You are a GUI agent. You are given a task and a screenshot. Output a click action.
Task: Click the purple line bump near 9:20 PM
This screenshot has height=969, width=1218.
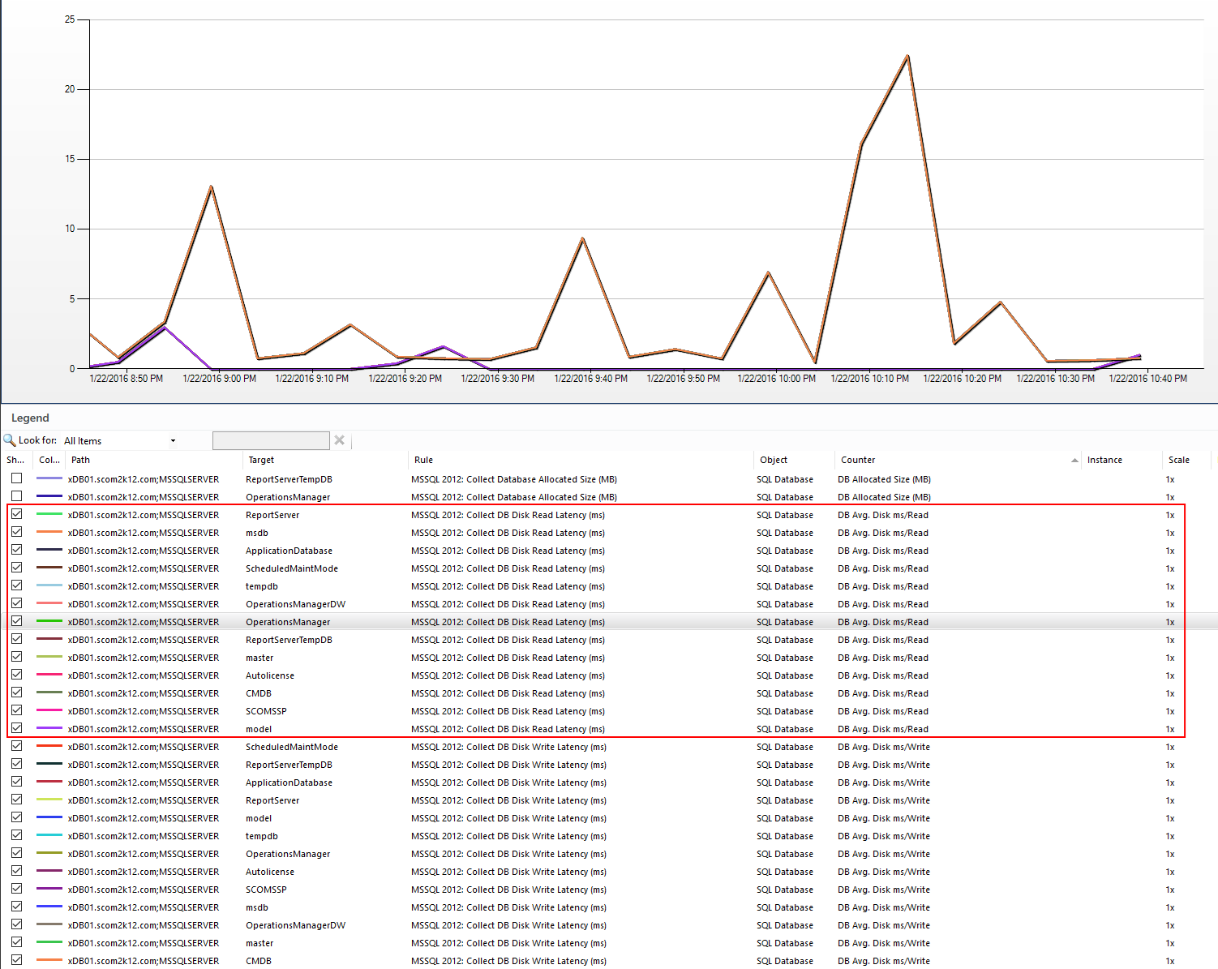(x=443, y=347)
